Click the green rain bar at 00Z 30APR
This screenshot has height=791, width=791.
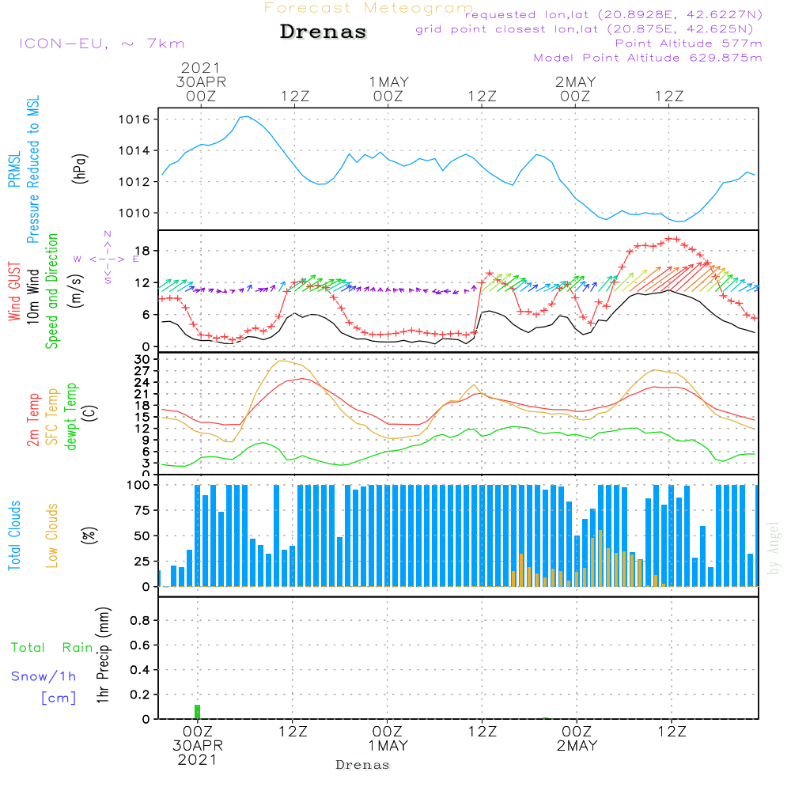coord(197,712)
